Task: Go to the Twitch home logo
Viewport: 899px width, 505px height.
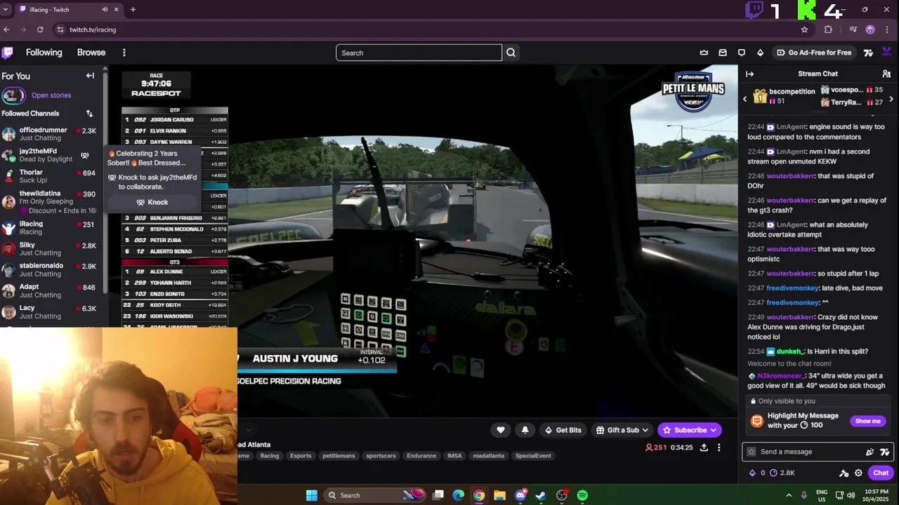Action: (x=7, y=53)
